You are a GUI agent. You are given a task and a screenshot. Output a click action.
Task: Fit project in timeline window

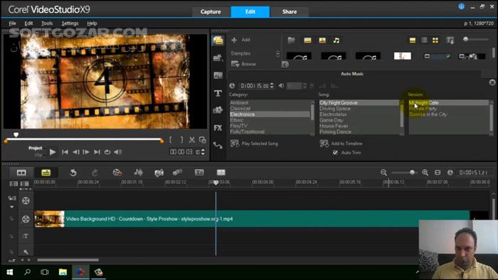[438, 173]
